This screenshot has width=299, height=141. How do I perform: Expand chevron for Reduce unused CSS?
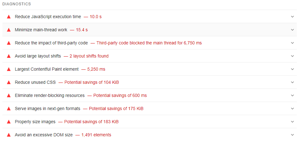click(292, 82)
